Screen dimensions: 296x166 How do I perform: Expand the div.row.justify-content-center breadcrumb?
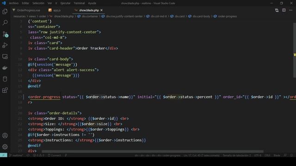click(x=124, y=17)
